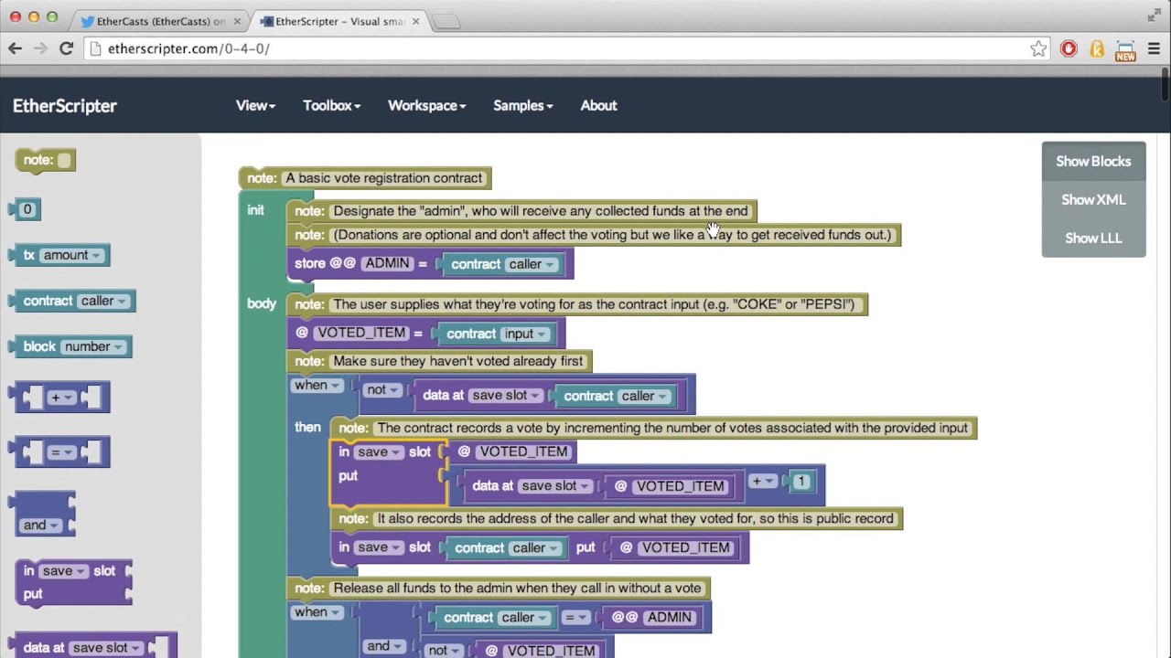Click the number 1 value in the increment block
The image size is (1171, 658).
[x=800, y=481]
